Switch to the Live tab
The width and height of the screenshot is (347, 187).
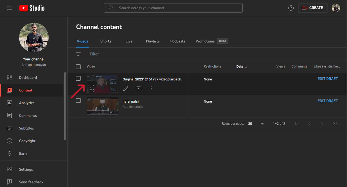(x=129, y=41)
